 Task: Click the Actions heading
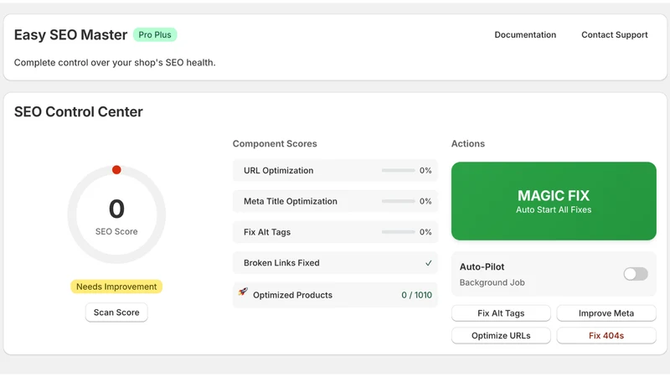pos(468,143)
